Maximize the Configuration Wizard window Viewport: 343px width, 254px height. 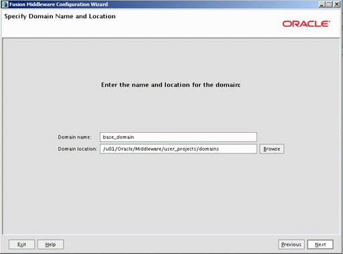(x=329, y=4)
